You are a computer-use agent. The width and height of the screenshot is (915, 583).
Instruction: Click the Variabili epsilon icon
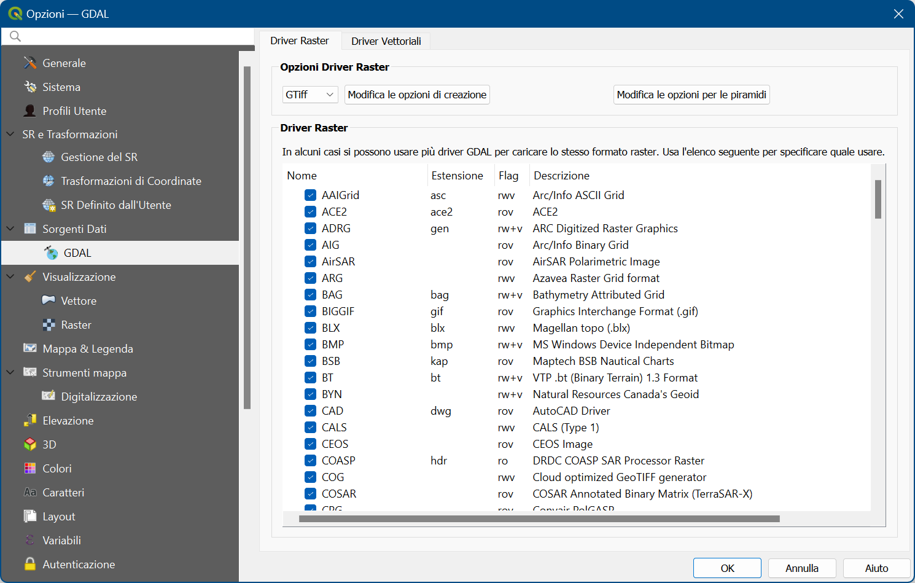click(30, 540)
